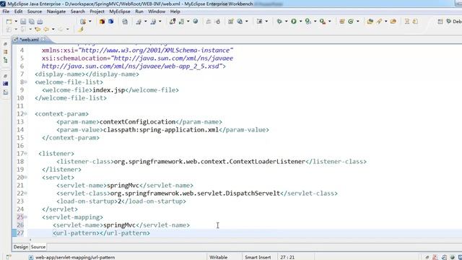462x260 pixels.
Task: Collapse the context-param fold at line 12
Action: pyautogui.click(x=26, y=114)
